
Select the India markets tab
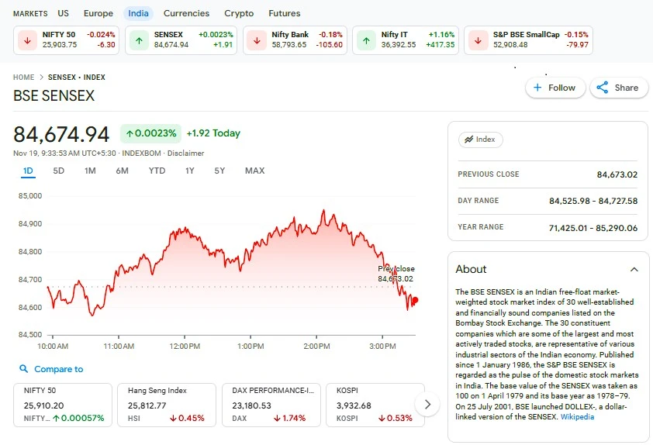coord(139,13)
